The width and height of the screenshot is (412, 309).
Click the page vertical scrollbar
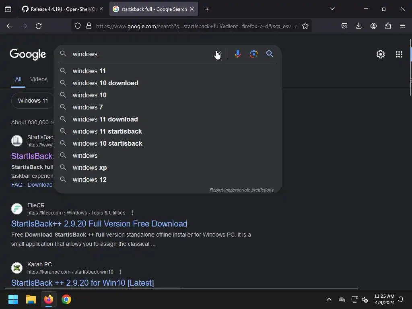click(x=410, y=67)
